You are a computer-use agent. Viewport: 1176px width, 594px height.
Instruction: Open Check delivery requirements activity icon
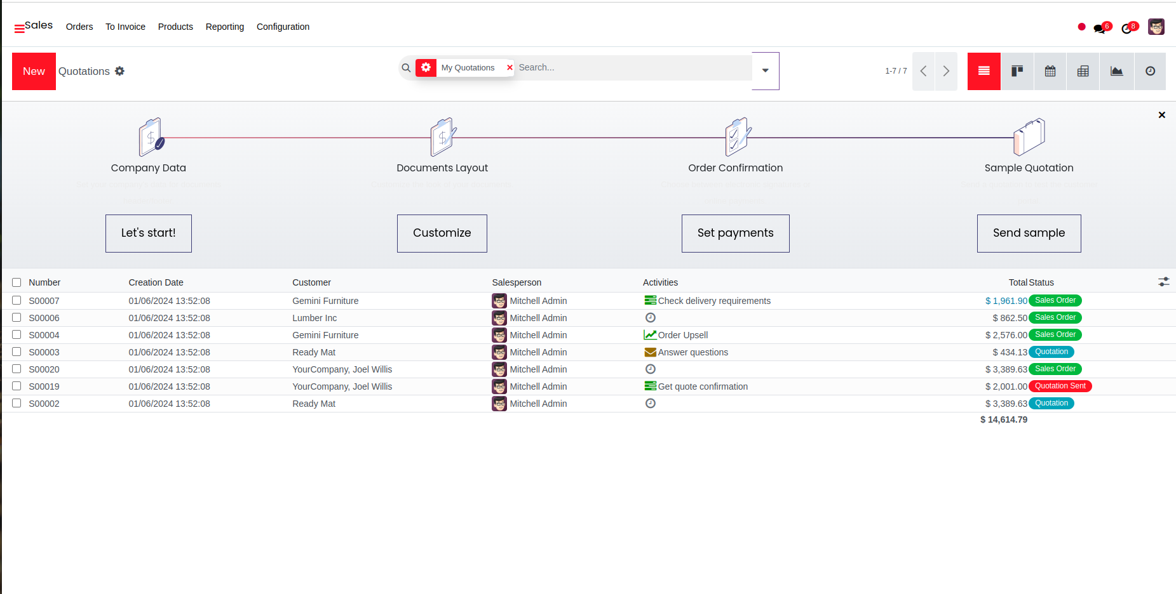pos(650,300)
